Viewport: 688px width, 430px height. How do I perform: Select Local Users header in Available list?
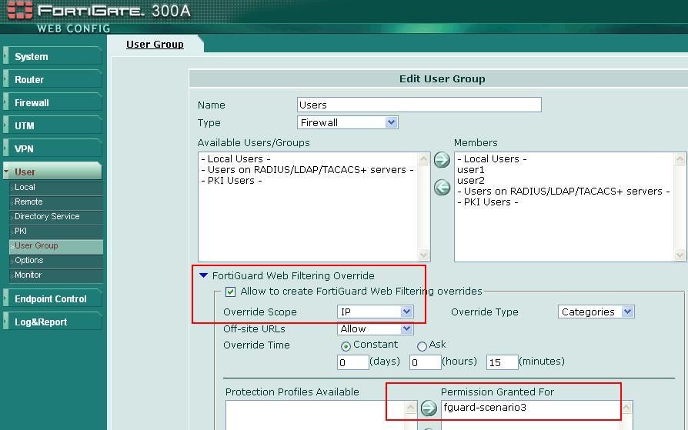pos(235,158)
